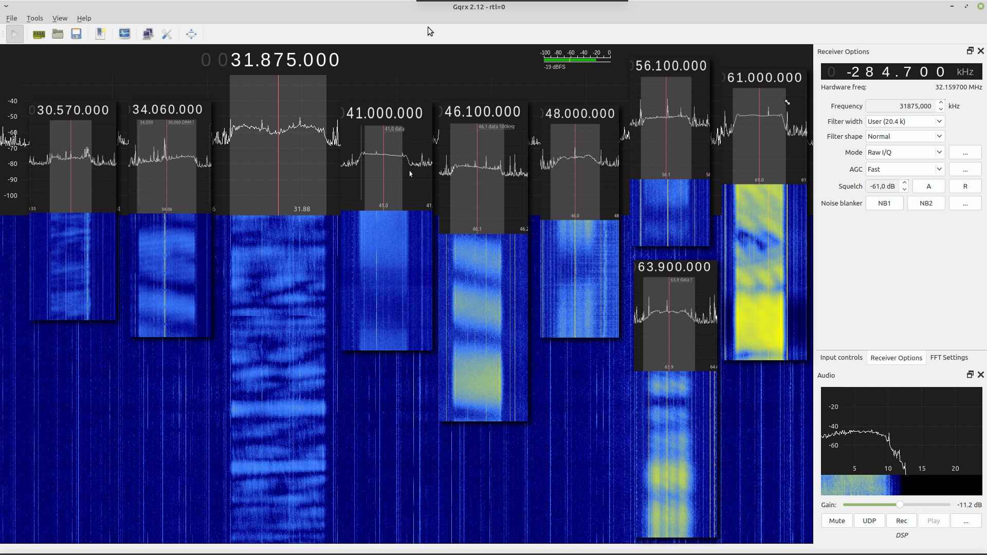The image size is (987, 555).
Task: Click the audio Gain slider handle
Action: [x=900, y=505]
